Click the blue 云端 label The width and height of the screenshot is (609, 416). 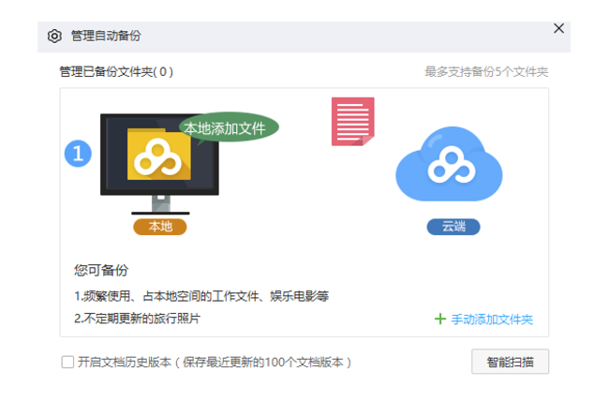(453, 227)
